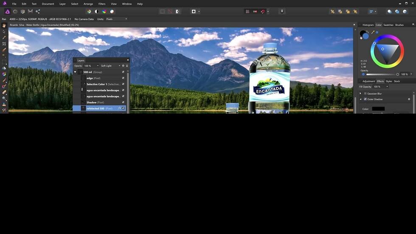Open the Outer Shadow settings gear
The width and height of the screenshot is (416, 234).
click(409, 99)
